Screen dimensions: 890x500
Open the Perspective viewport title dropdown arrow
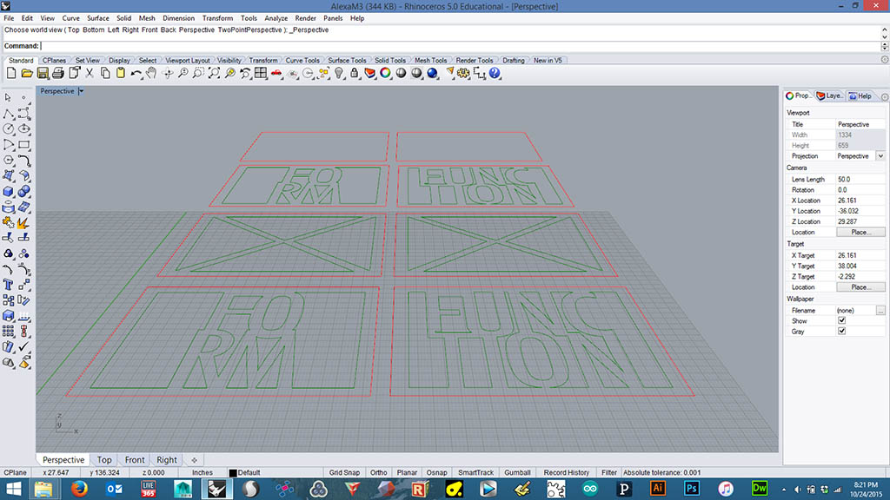coord(81,91)
